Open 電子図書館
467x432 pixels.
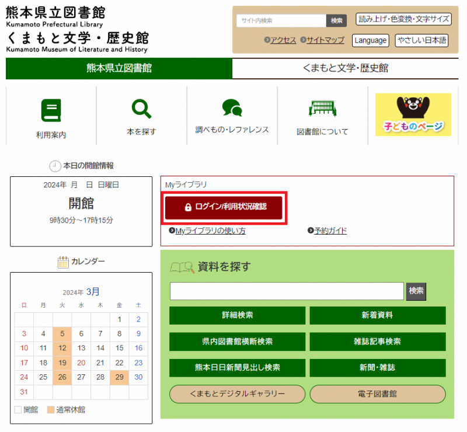click(x=378, y=394)
